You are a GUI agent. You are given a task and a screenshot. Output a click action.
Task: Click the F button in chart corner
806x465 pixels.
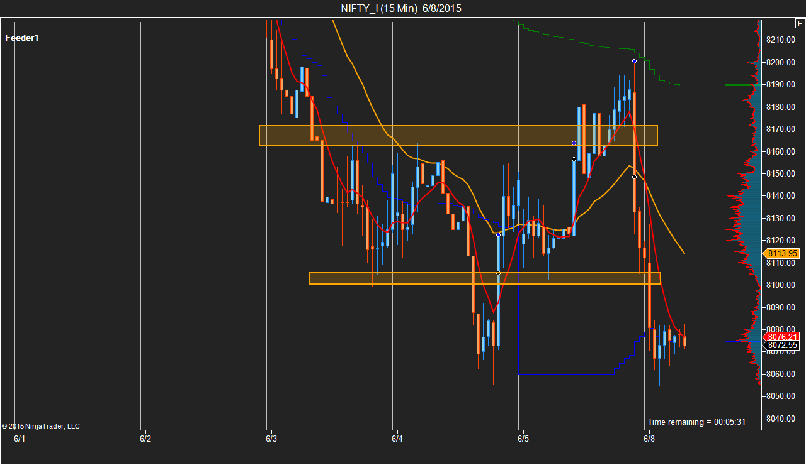pos(799,25)
